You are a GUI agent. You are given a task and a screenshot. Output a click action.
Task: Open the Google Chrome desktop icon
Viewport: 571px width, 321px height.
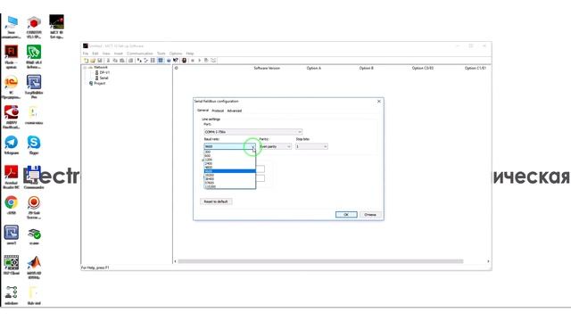click(12, 204)
